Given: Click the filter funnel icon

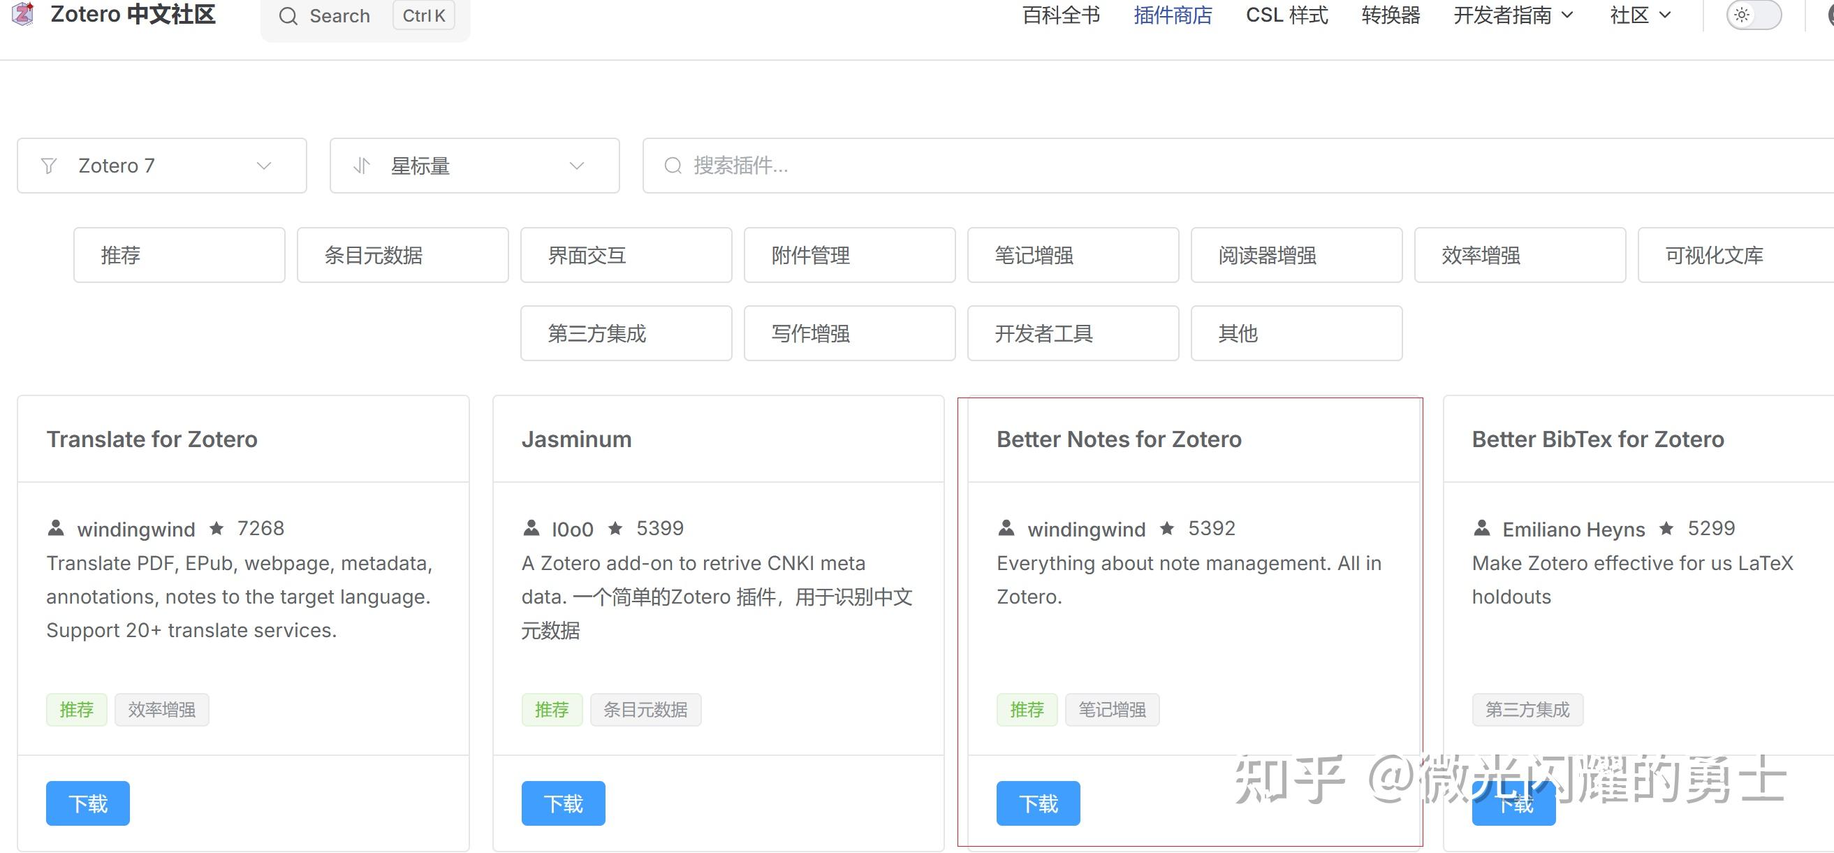Looking at the screenshot, I should coord(48,166).
